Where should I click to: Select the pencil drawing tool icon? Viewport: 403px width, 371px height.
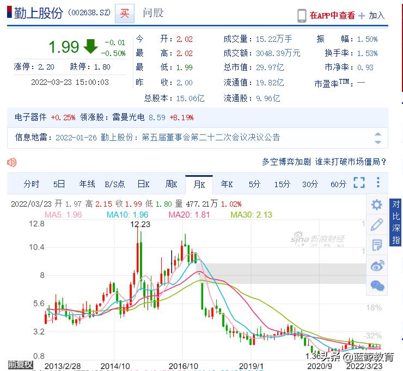377,225
